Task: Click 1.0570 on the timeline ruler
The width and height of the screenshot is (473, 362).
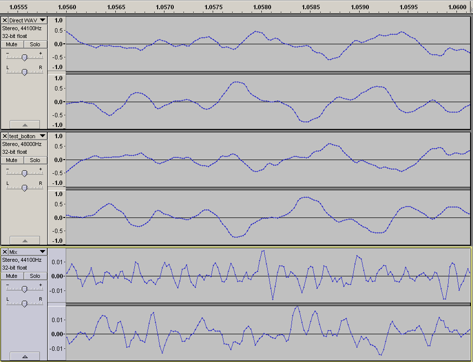Action: pyautogui.click(x=164, y=7)
